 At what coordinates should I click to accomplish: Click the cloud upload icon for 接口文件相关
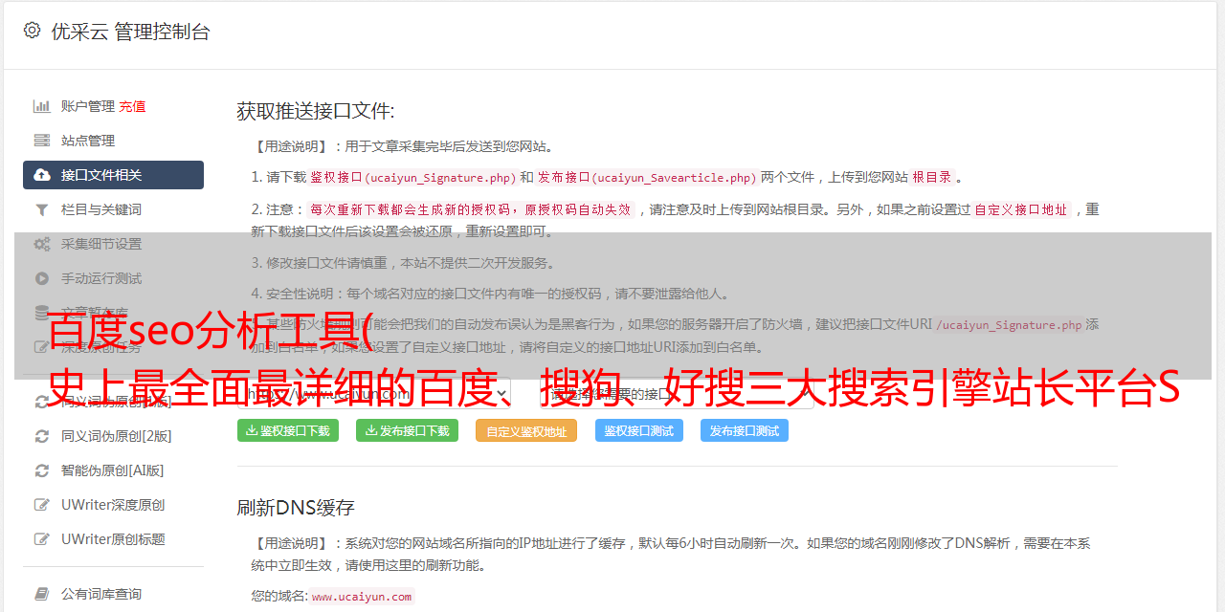[42, 175]
